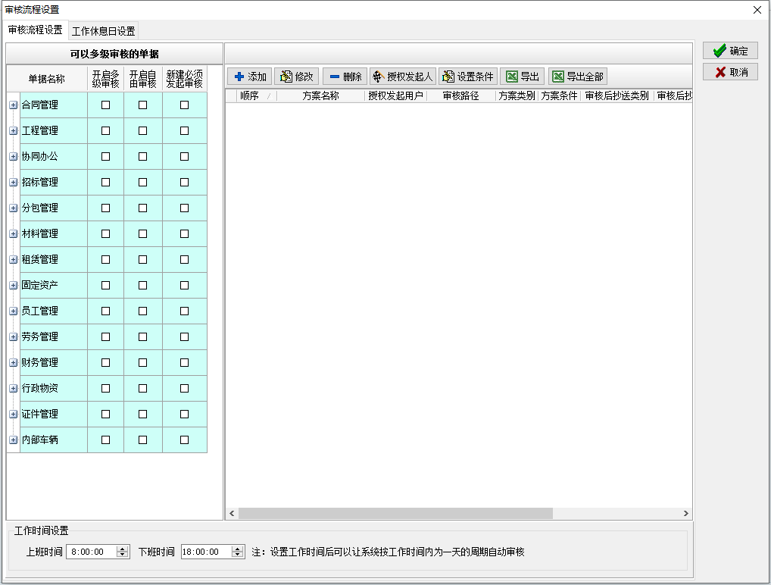Toggle 开启自由审核 checkbox for 材料管理

coord(143,234)
